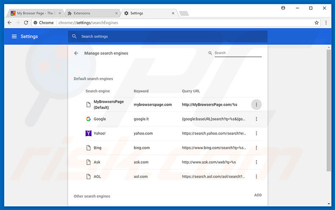Click the http://MyBrowsersPage.com/%s query URL
335x210 pixels.
point(209,104)
